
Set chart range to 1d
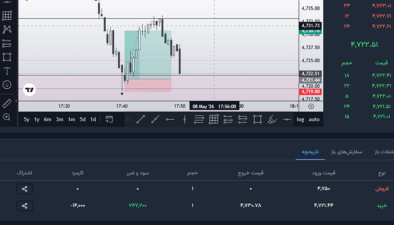93,120
